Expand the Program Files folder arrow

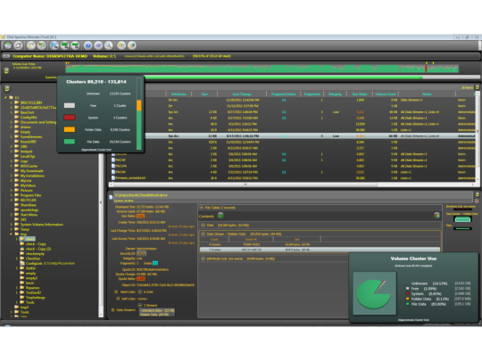[12, 195]
